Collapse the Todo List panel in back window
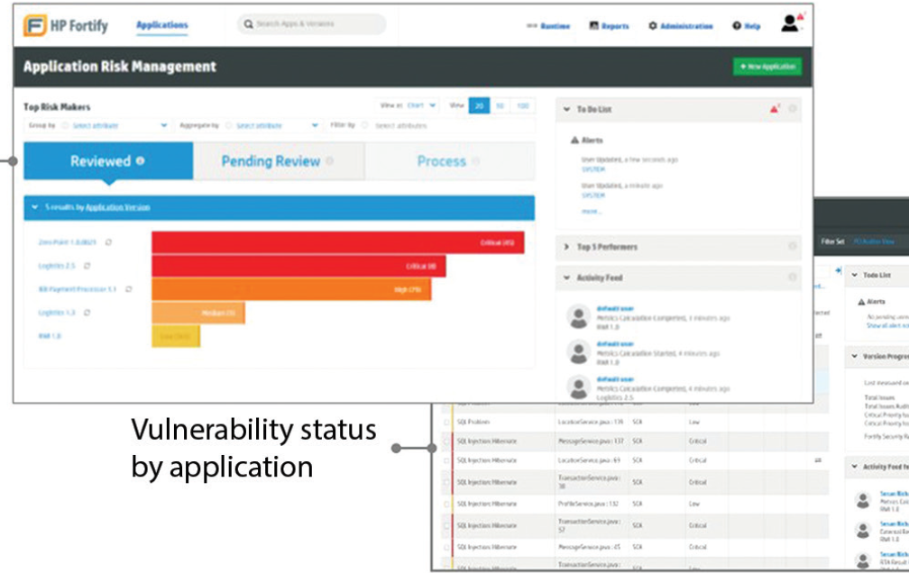This screenshot has width=909, height=573. (855, 275)
